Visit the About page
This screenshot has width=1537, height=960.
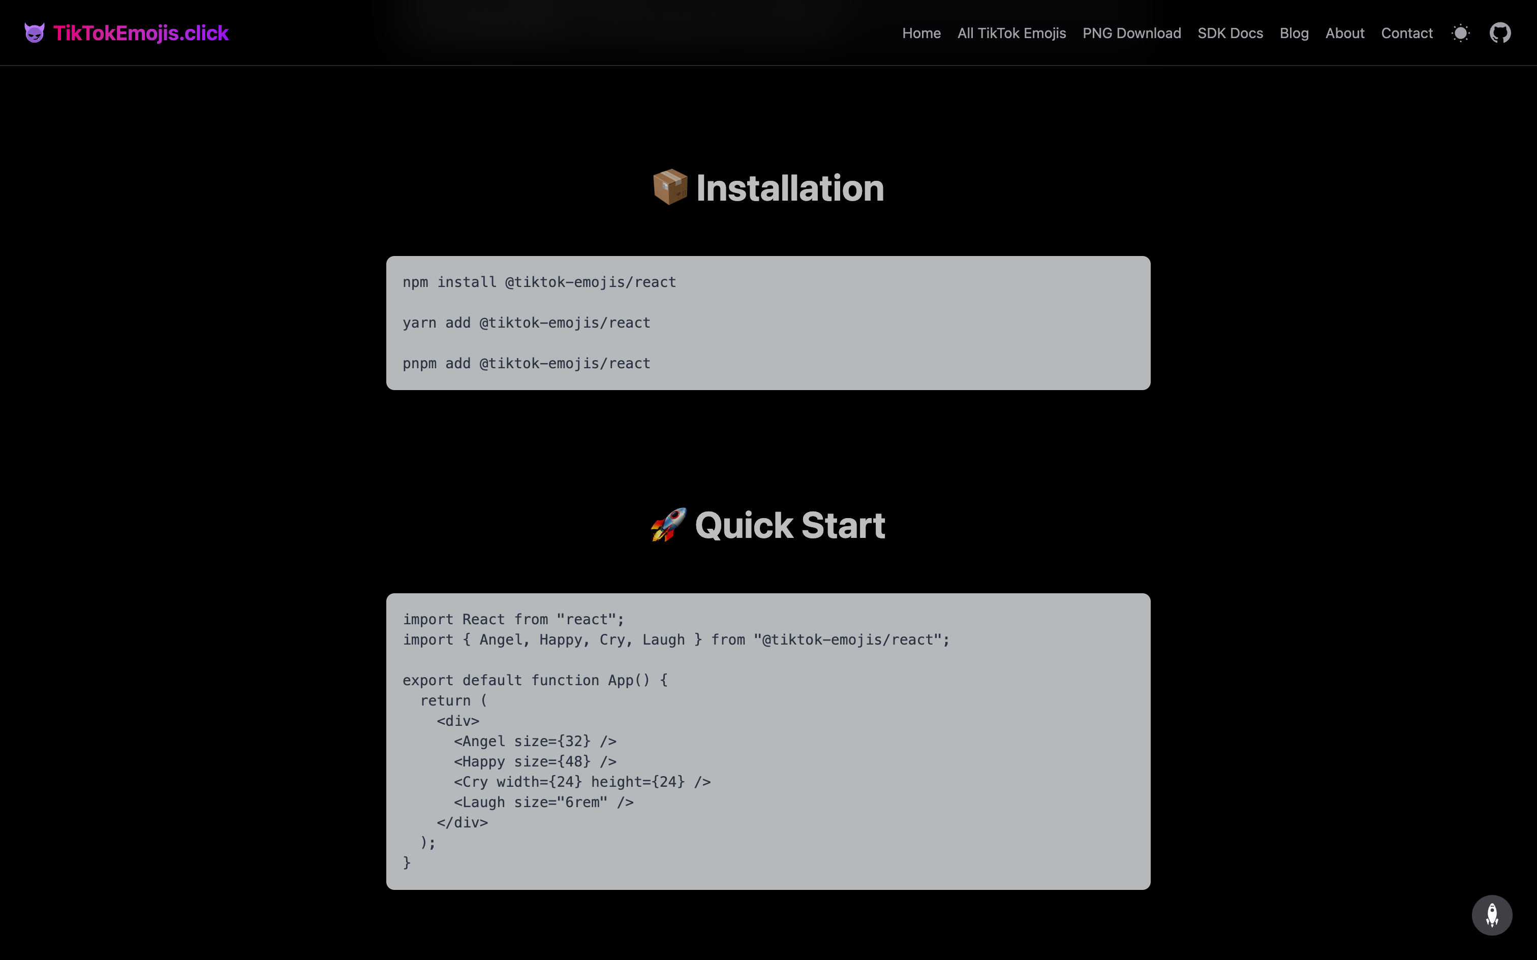[x=1344, y=33]
